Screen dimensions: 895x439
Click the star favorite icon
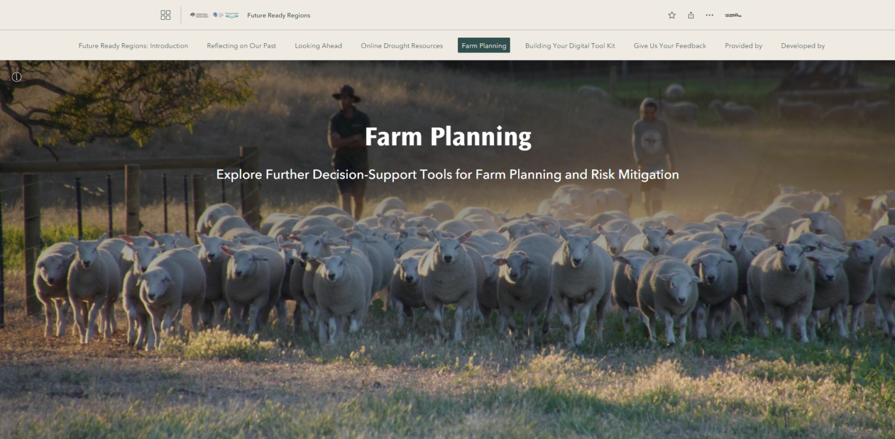pos(672,15)
